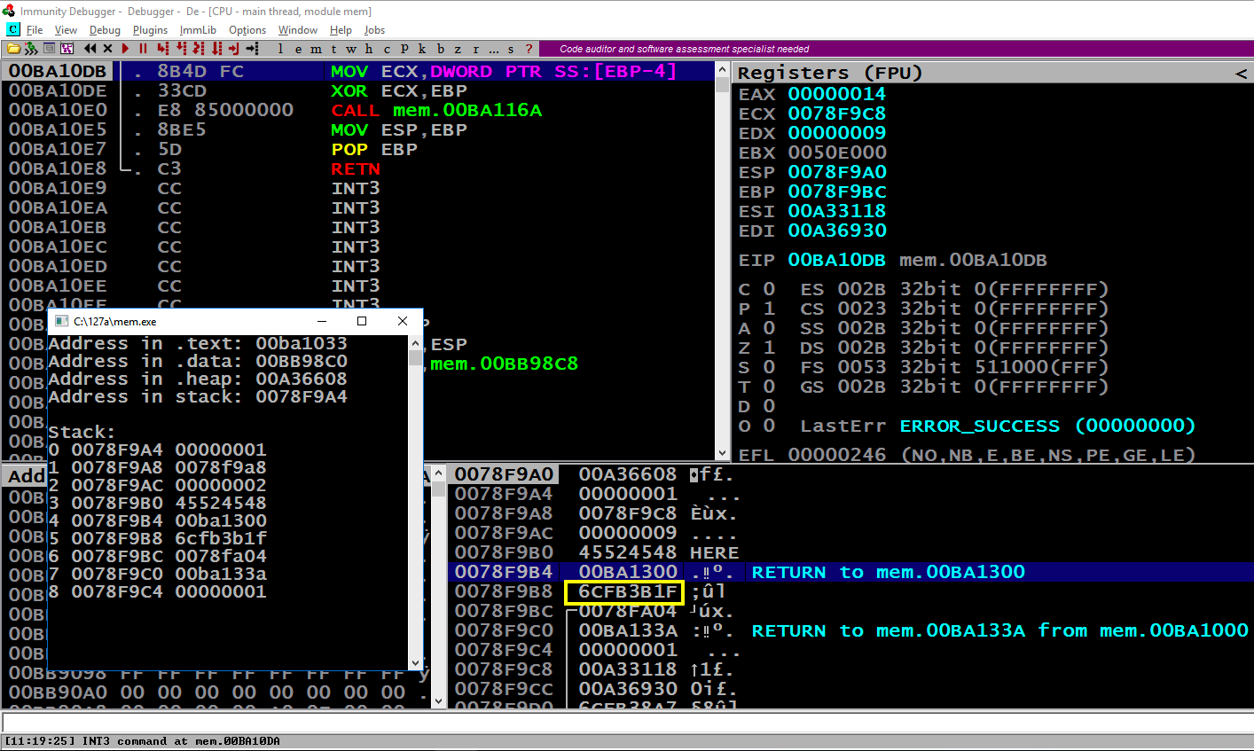Viewport: 1254px width, 751px height.
Task: Show breakpoints via the 'b' button
Action: pyautogui.click(x=440, y=49)
